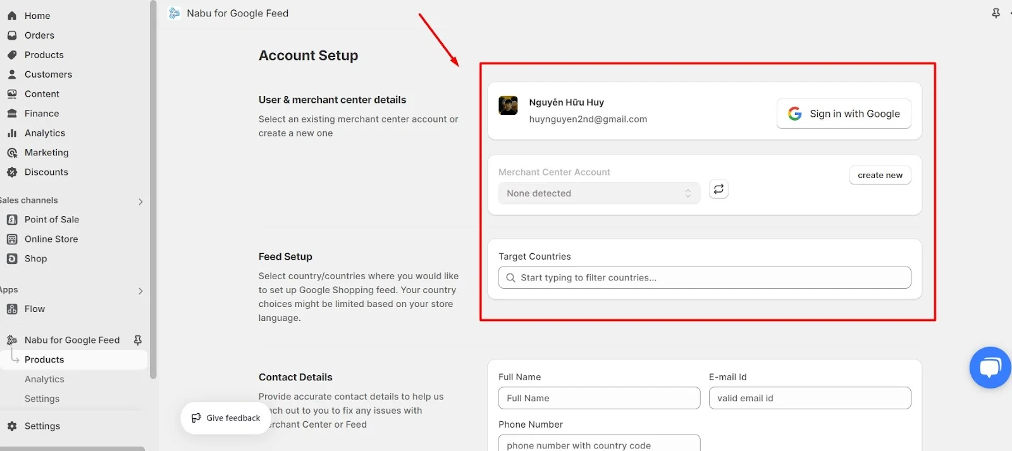Click the user profile avatar
The height and width of the screenshot is (451, 1012).
coord(508,105)
